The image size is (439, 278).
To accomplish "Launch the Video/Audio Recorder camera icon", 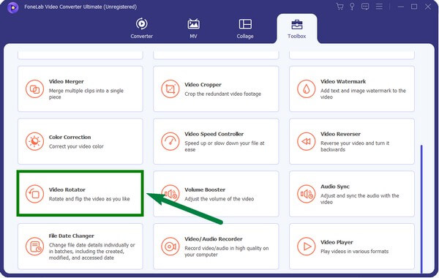I will [170, 247].
